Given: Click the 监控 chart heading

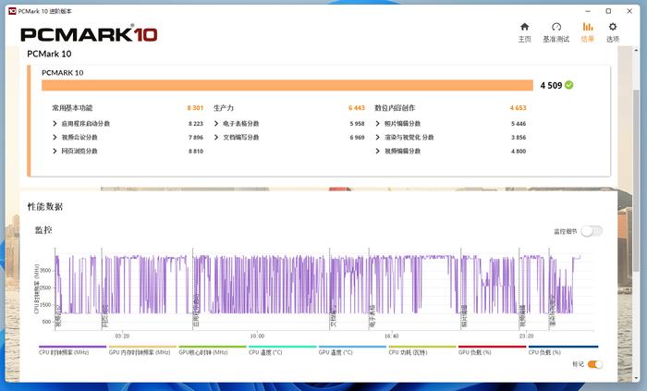Looking at the screenshot, I should 43,230.
